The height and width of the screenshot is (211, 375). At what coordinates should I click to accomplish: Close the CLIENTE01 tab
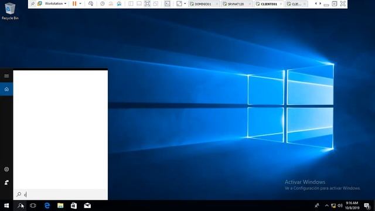281,4
